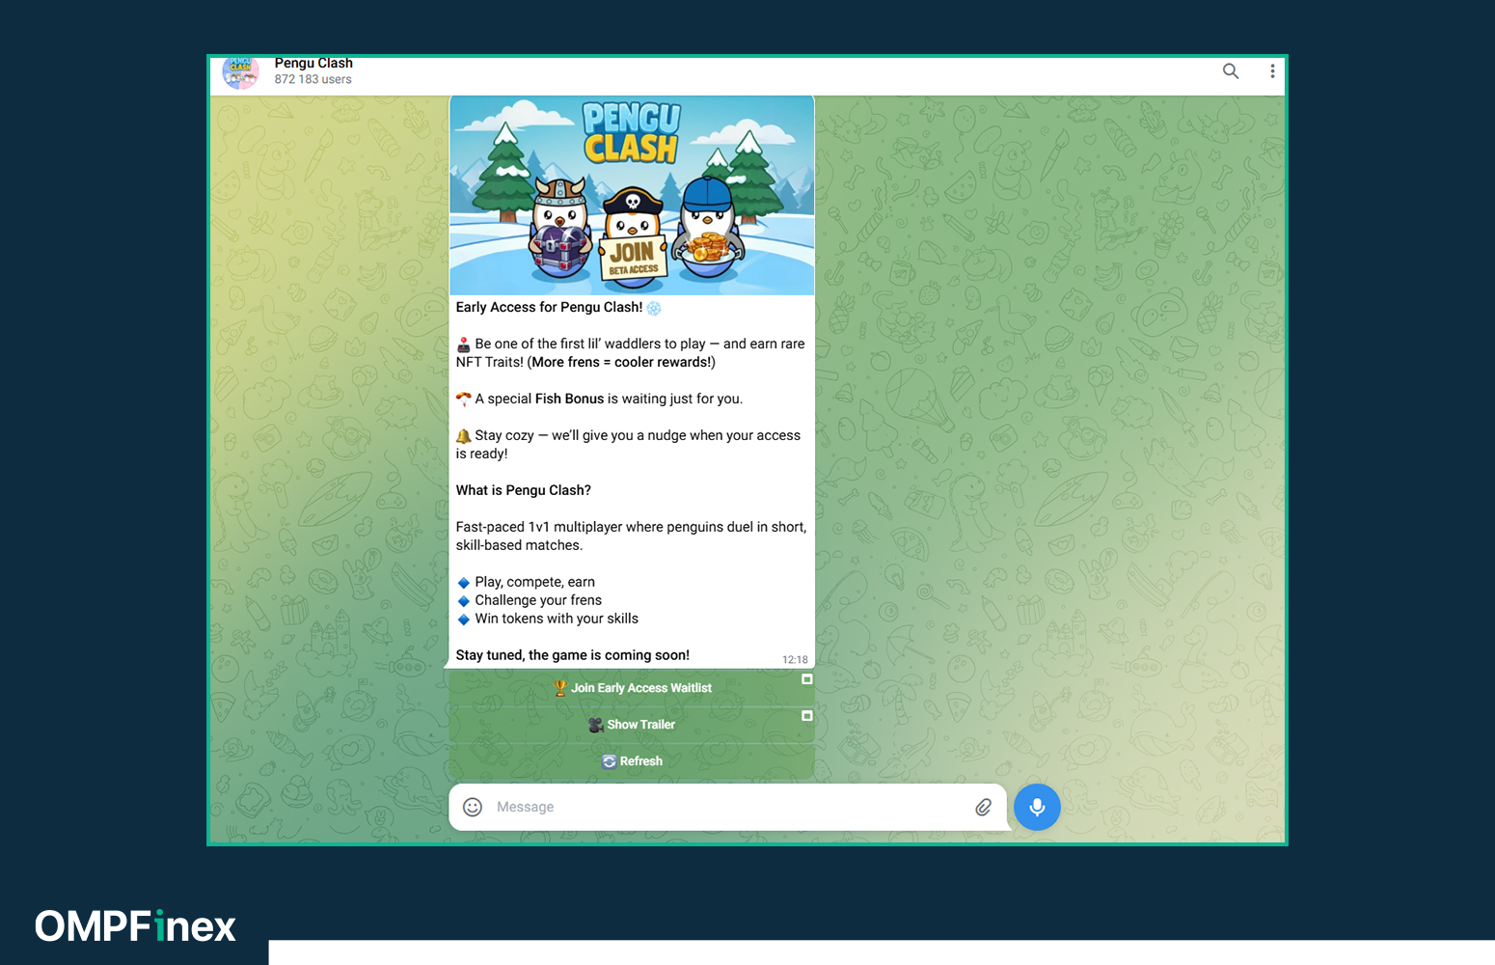Click the 12:18 message timestamp
The height and width of the screenshot is (965, 1495).
tap(795, 660)
